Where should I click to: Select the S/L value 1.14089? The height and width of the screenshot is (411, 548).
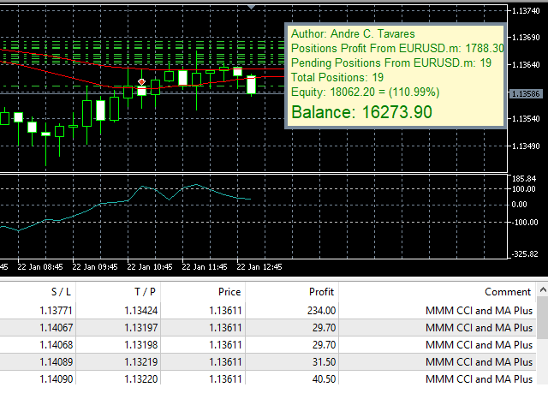[x=56, y=361]
